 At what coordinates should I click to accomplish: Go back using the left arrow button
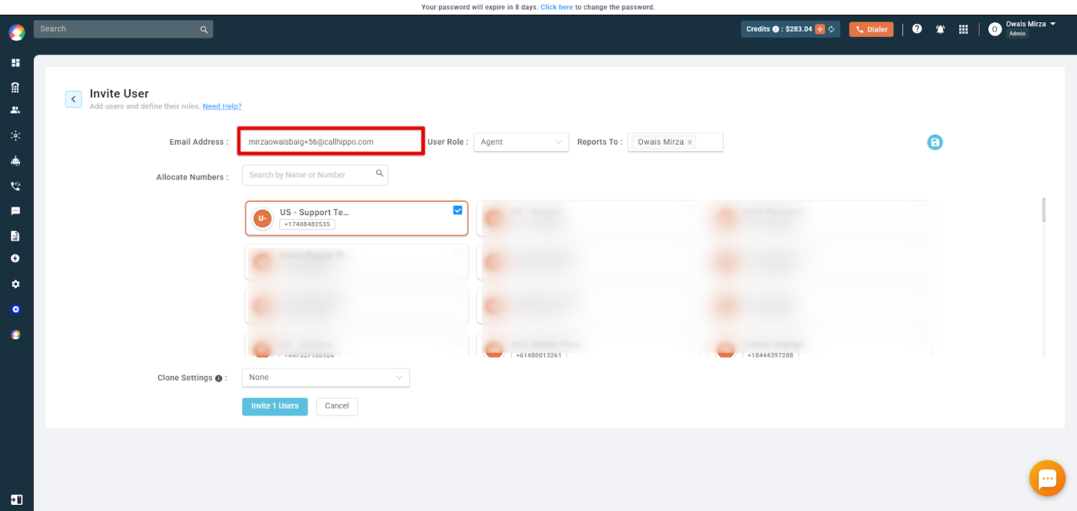73,99
